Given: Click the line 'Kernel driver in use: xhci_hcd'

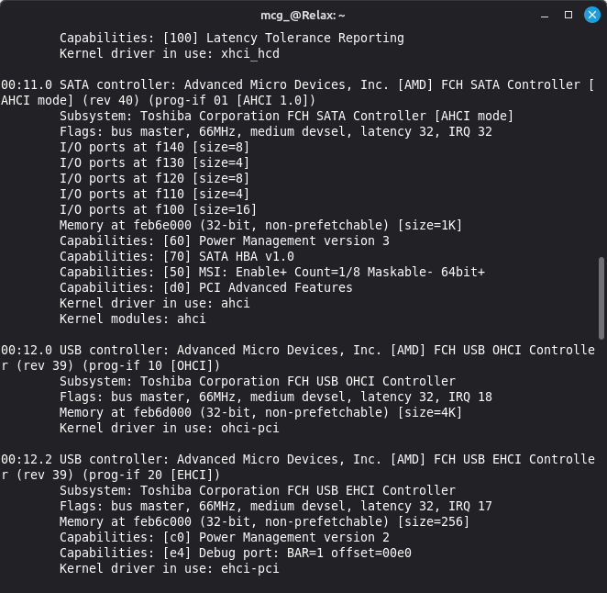Looking at the screenshot, I should pyautogui.click(x=170, y=53).
